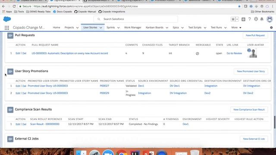Click the Search Salesforce input field
The height and width of the screenshot is (155, 276).
tap(135, 19)
